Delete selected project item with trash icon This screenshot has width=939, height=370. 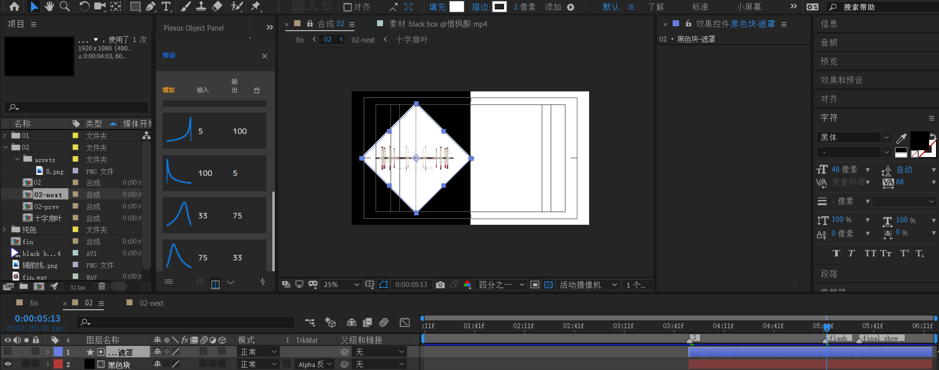102,286
